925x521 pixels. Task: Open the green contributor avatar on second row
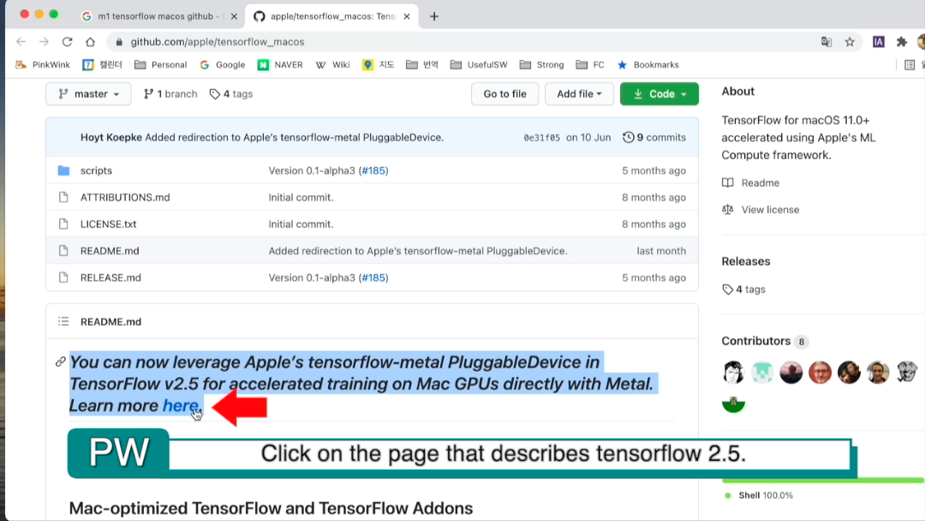point(733,404)
